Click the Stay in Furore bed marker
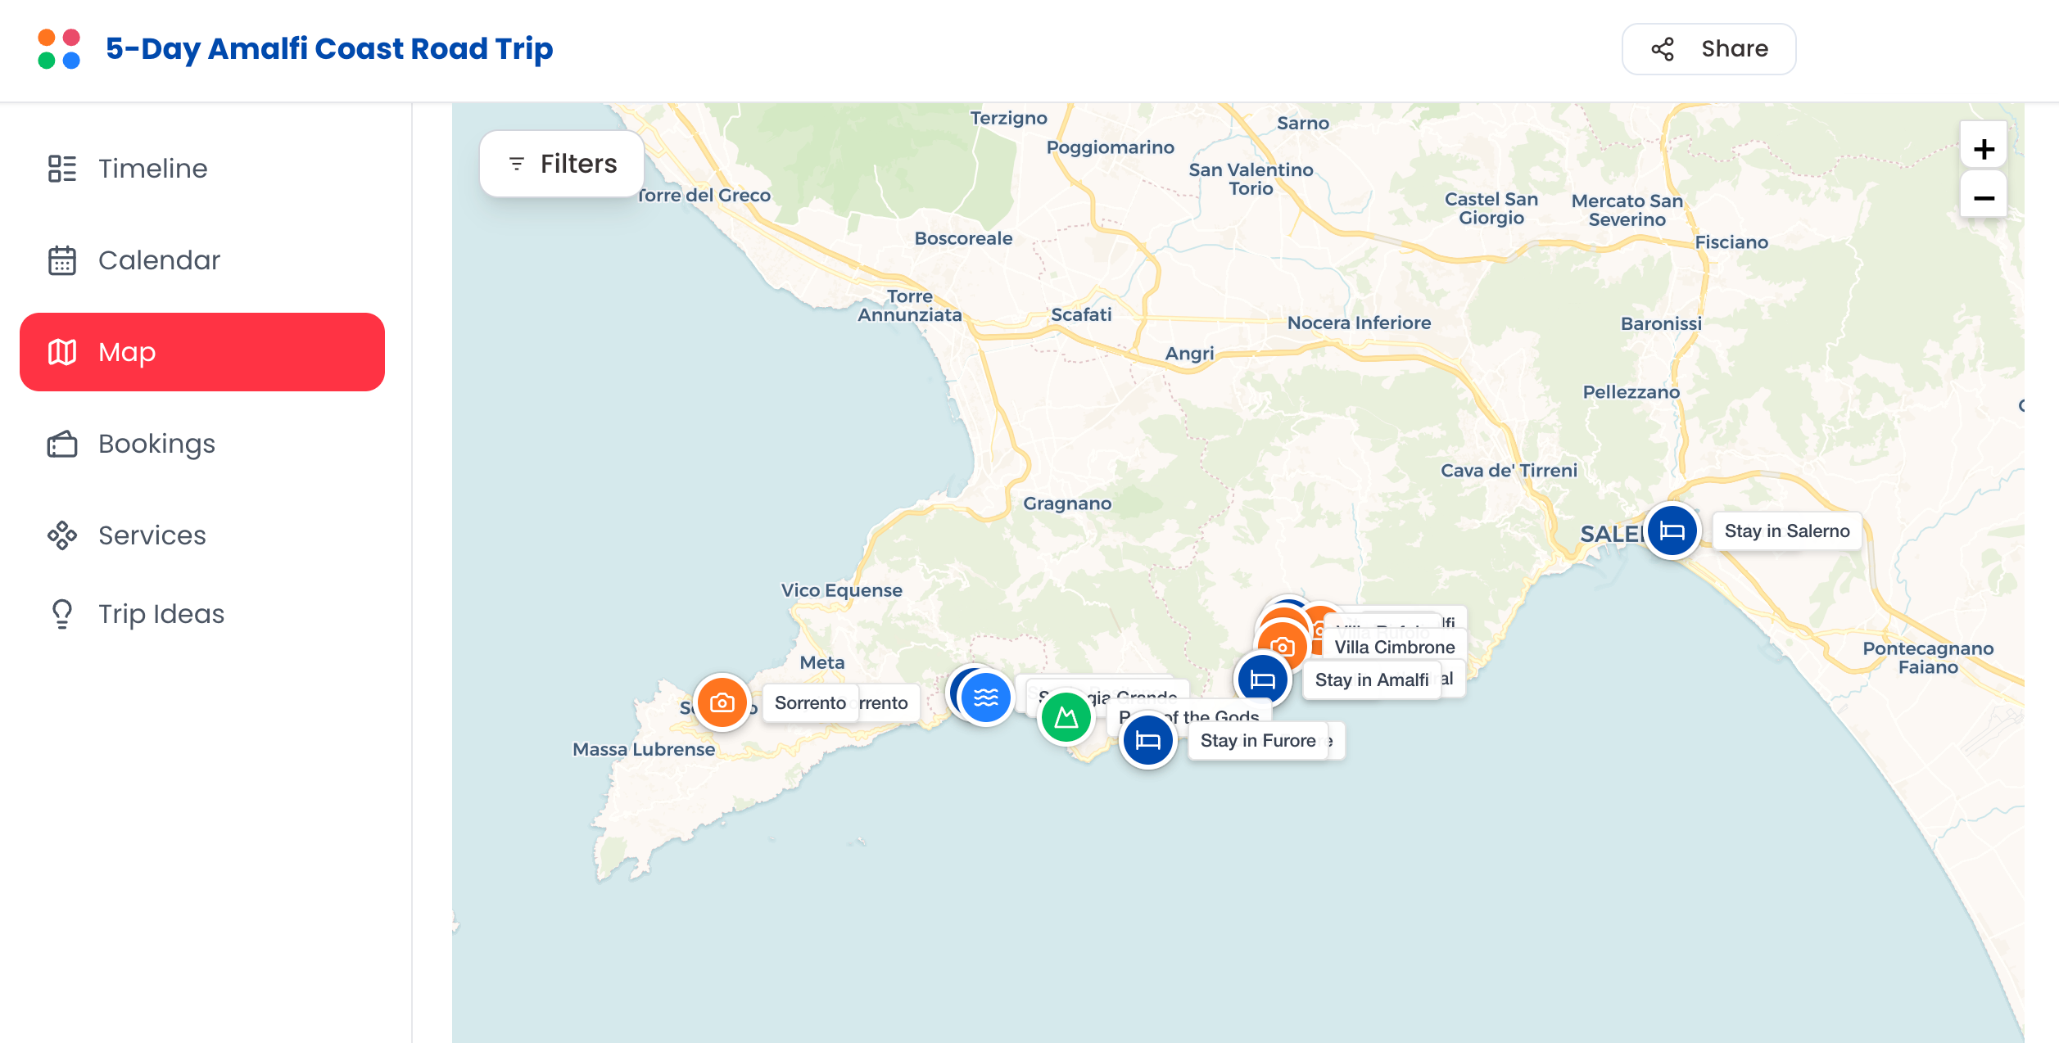The width and height of the screenshot is (2059, 1043). tap(1147, 740)
